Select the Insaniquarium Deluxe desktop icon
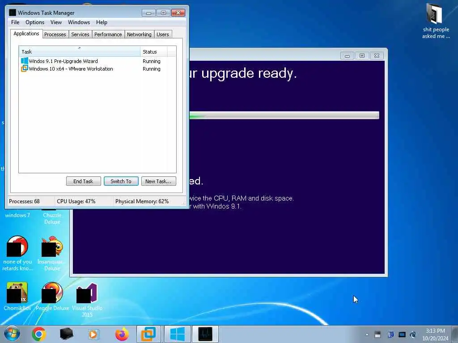Image resolution: width=458 pixels, height=343 pixels. pos(52,253)
